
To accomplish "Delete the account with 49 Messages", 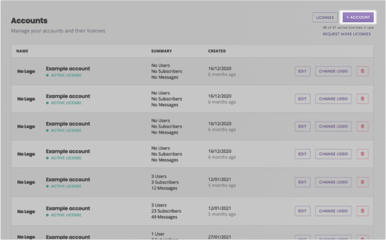I will tap(362, 211).
